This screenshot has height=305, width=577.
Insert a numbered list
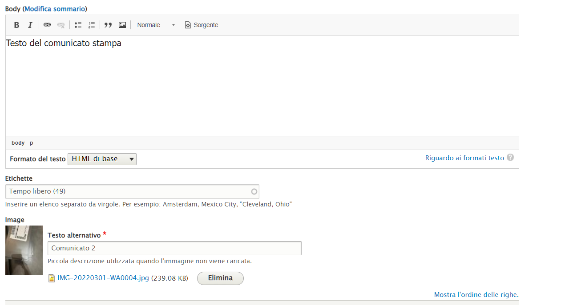(92, 25)
